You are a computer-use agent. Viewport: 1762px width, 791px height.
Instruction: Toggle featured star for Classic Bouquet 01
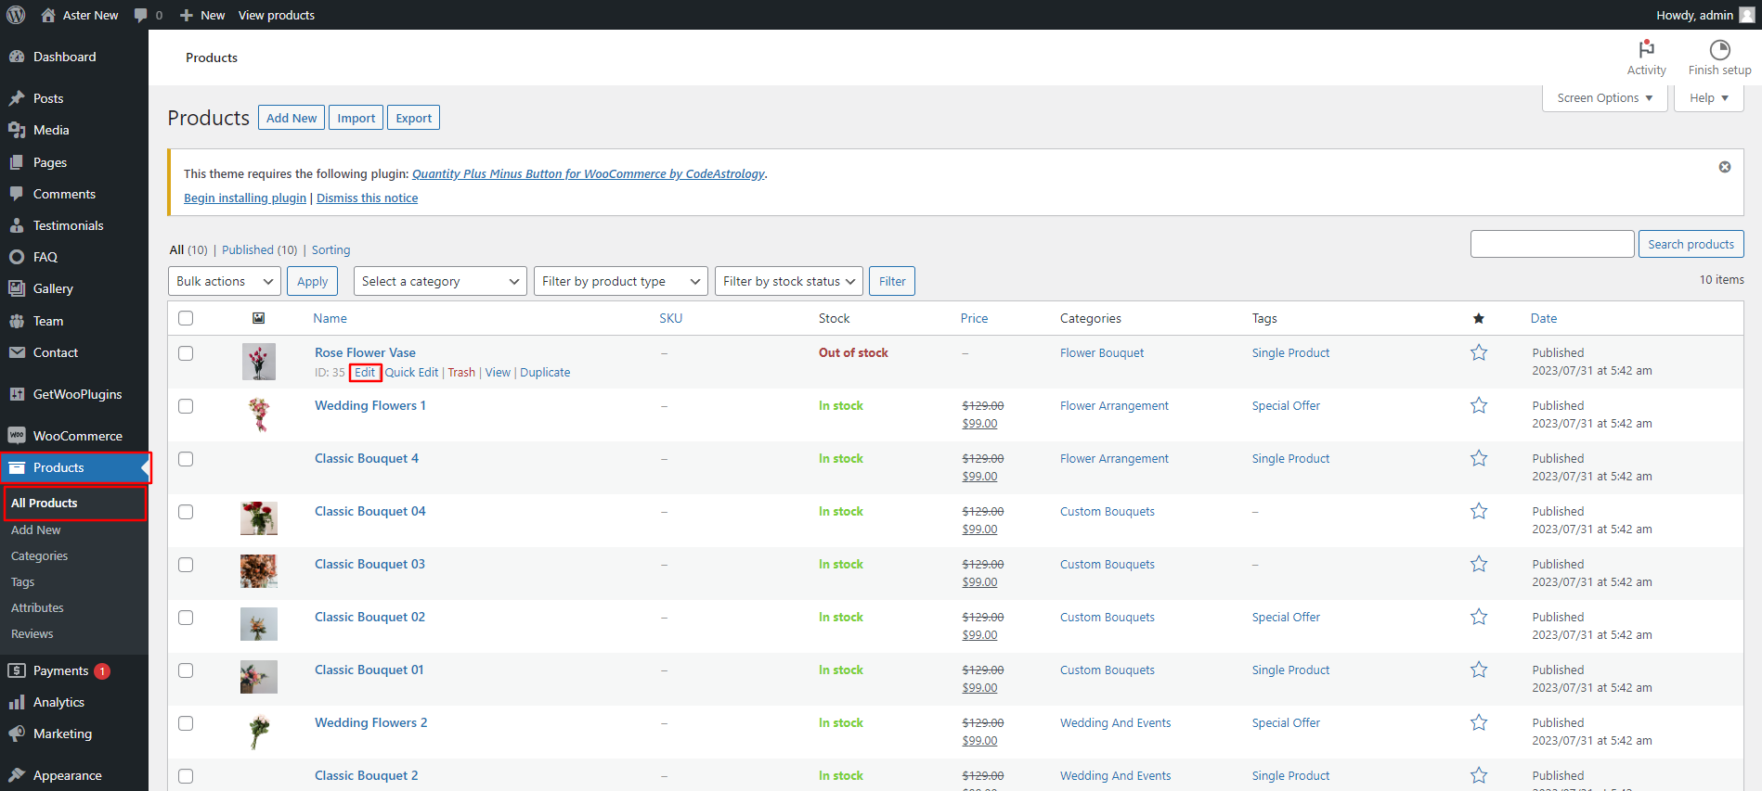click(1479, 670)
